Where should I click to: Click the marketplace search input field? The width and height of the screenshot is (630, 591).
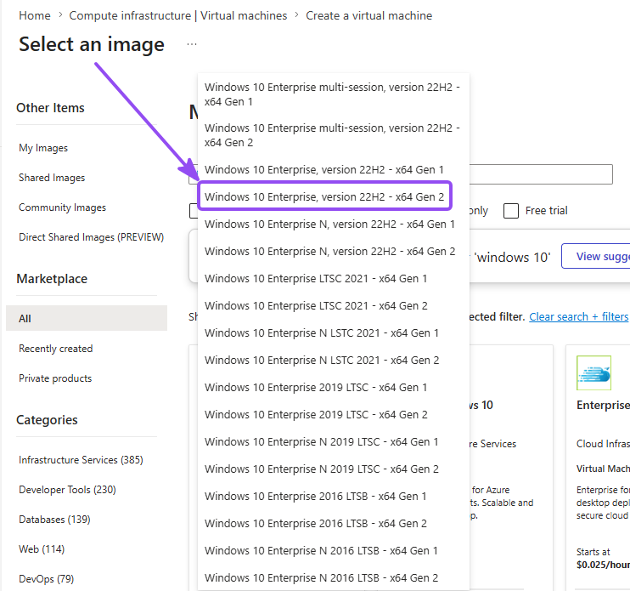tap(540, 174)
